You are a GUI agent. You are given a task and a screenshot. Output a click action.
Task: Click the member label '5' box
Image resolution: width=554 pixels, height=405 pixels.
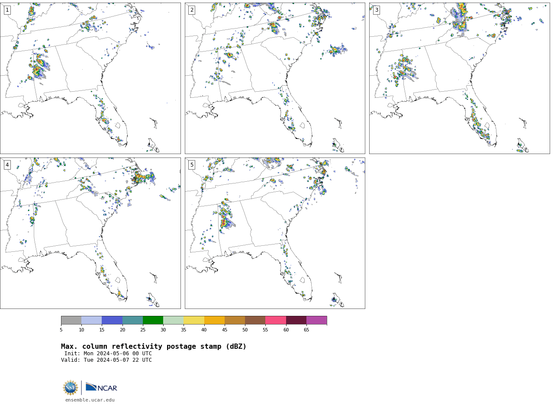click(x=192, y=165)
